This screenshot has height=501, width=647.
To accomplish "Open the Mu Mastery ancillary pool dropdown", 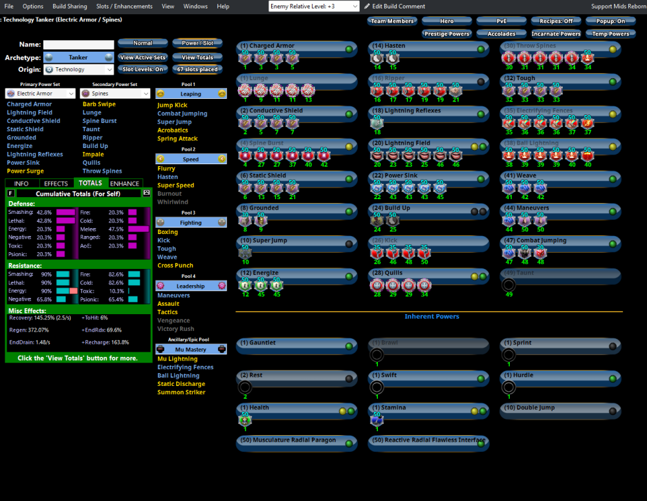I will tap(191, 348).
